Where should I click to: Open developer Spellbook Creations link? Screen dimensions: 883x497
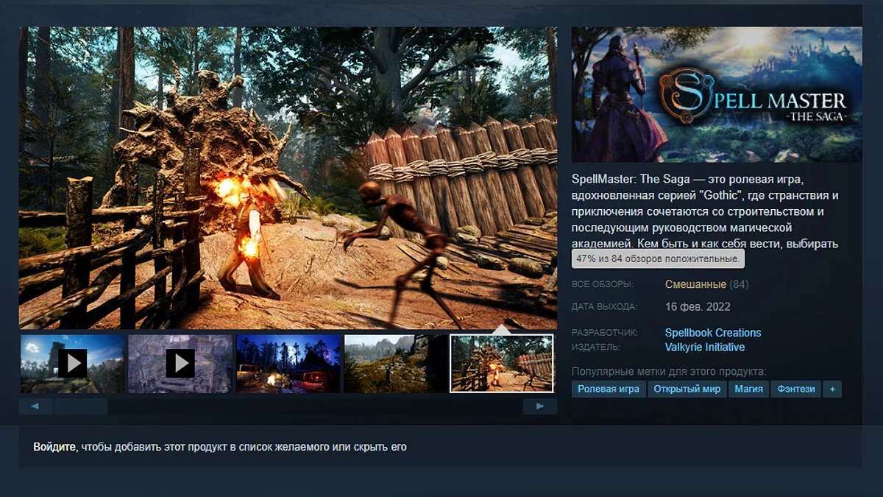713,333
